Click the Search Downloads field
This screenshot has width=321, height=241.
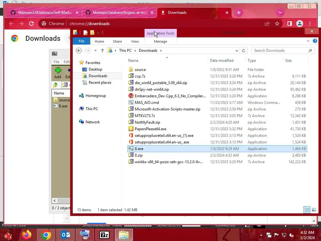tap(283, 51)
